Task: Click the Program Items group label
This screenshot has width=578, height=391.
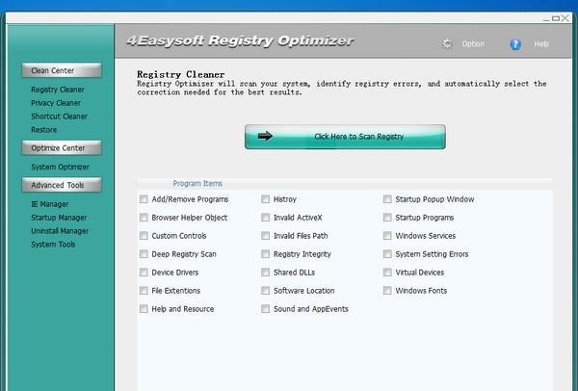Action: click(197, 183)
